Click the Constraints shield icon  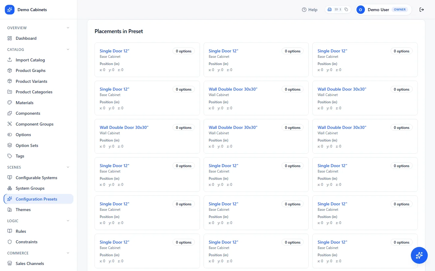click(x=10, y=242)
